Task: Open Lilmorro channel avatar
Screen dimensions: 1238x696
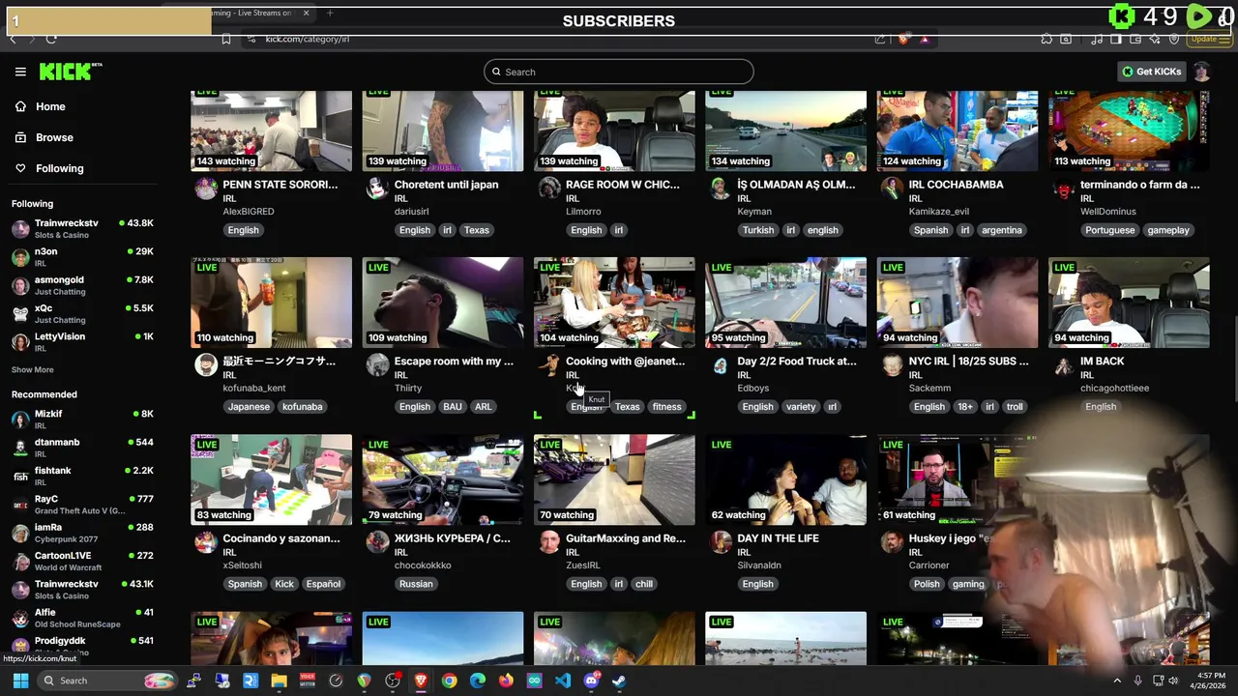Action: 549,188
